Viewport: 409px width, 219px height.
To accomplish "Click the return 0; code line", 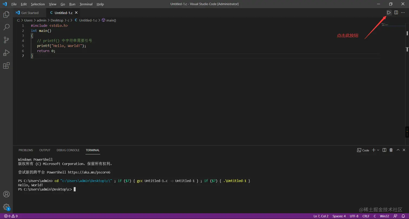I will coord(46,51).
